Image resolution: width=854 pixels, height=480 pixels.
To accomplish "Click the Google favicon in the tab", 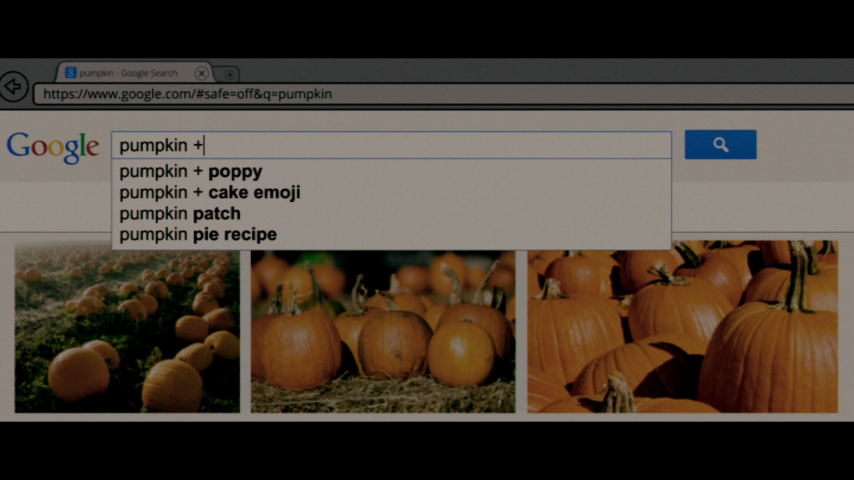I will click(x=71, y=73).
